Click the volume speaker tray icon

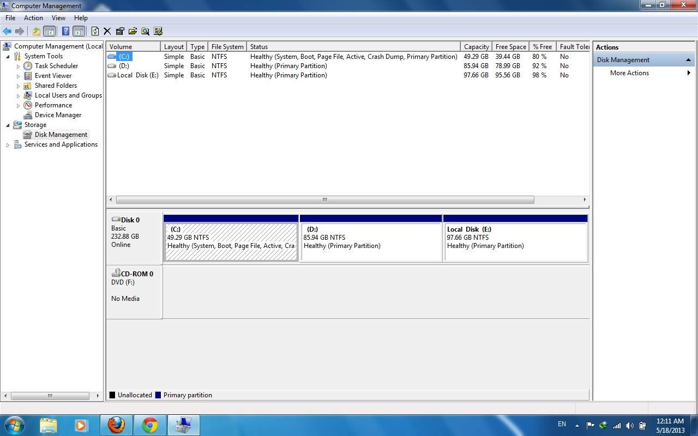click(x=630, y=425)
